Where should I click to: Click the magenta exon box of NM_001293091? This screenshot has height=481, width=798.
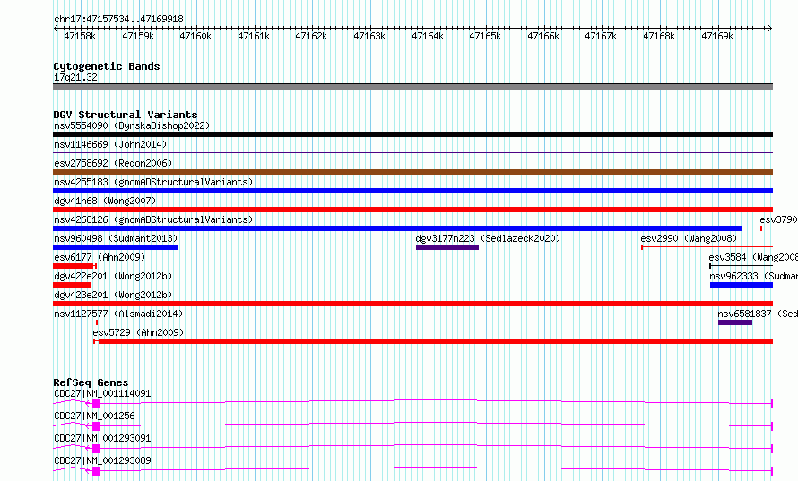96,449
